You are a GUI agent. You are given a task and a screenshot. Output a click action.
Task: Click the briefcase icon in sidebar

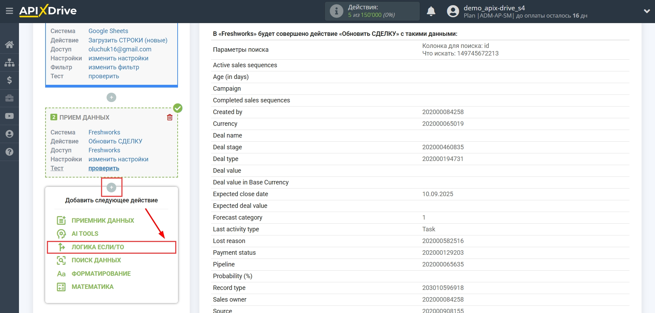click(x=9, y=98)
